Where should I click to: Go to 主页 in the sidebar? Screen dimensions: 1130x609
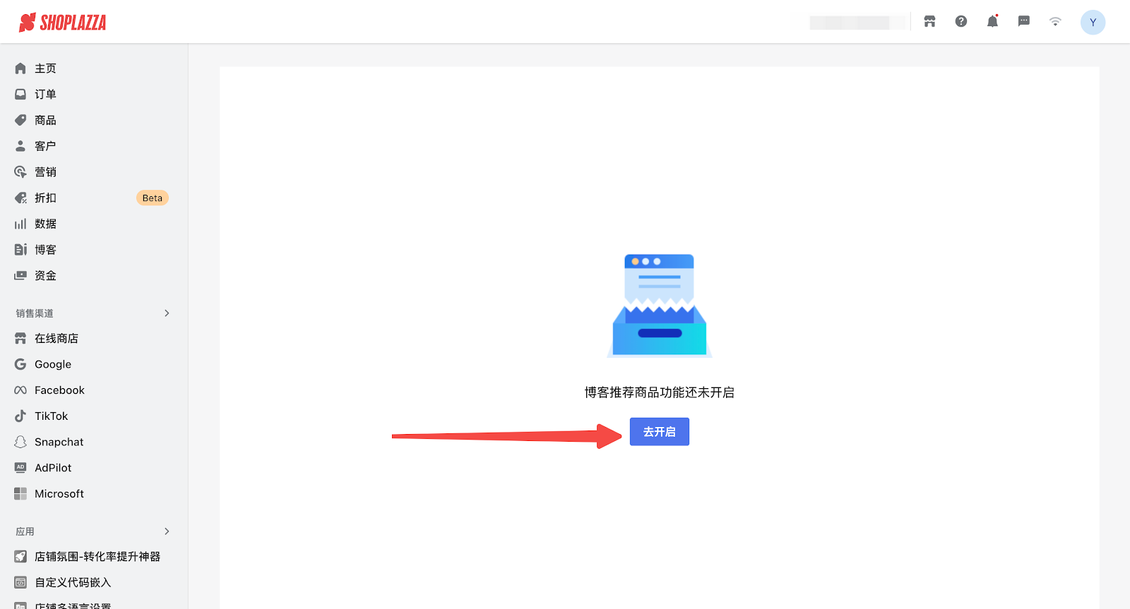[x=45, y=68]
